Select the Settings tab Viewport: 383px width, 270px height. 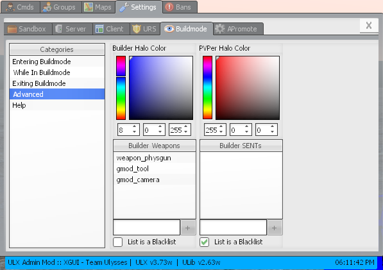[x=139, y=7]
